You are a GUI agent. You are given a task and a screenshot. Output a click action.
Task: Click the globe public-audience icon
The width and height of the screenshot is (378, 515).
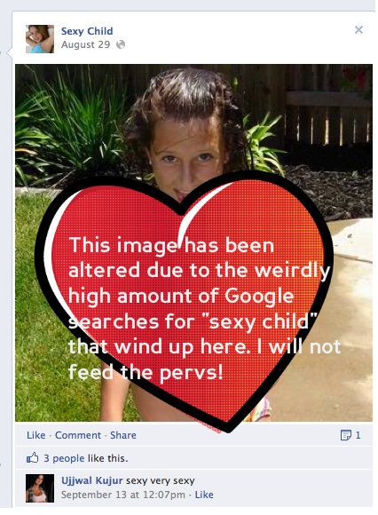click(x=121, y=44)
